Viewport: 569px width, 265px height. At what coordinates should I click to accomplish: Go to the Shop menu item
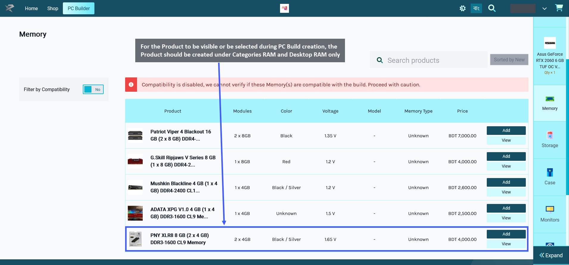point(53,8)
